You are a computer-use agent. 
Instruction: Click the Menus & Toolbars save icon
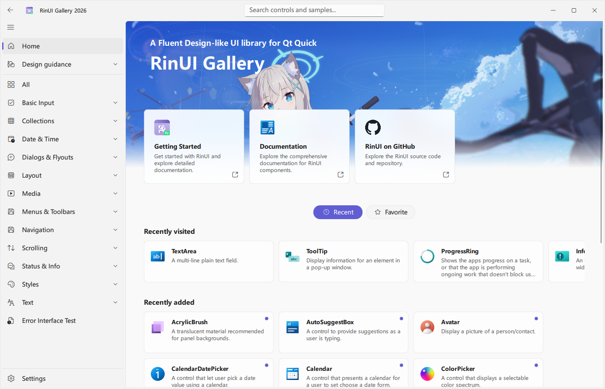click(x=11, y=212)
